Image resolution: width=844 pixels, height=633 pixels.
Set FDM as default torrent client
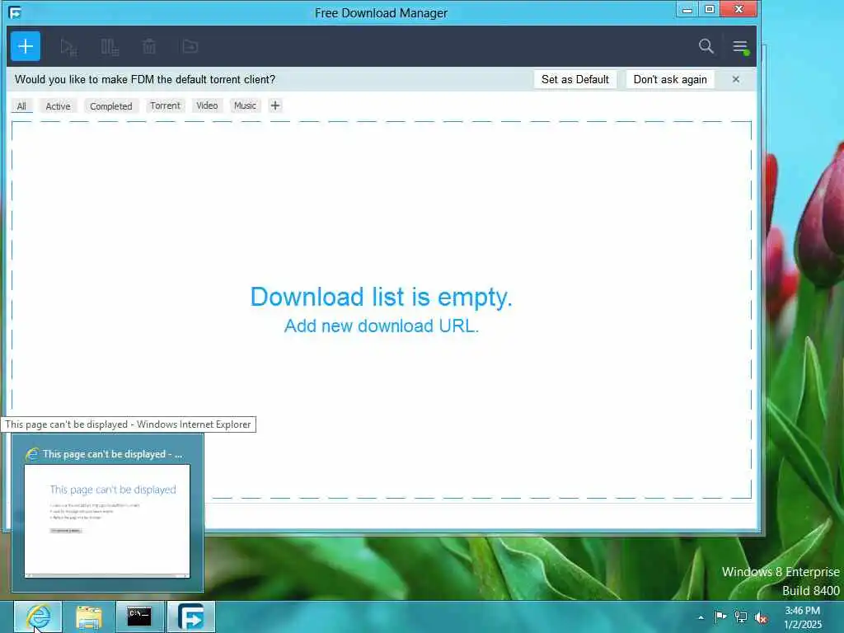point(574,80)
